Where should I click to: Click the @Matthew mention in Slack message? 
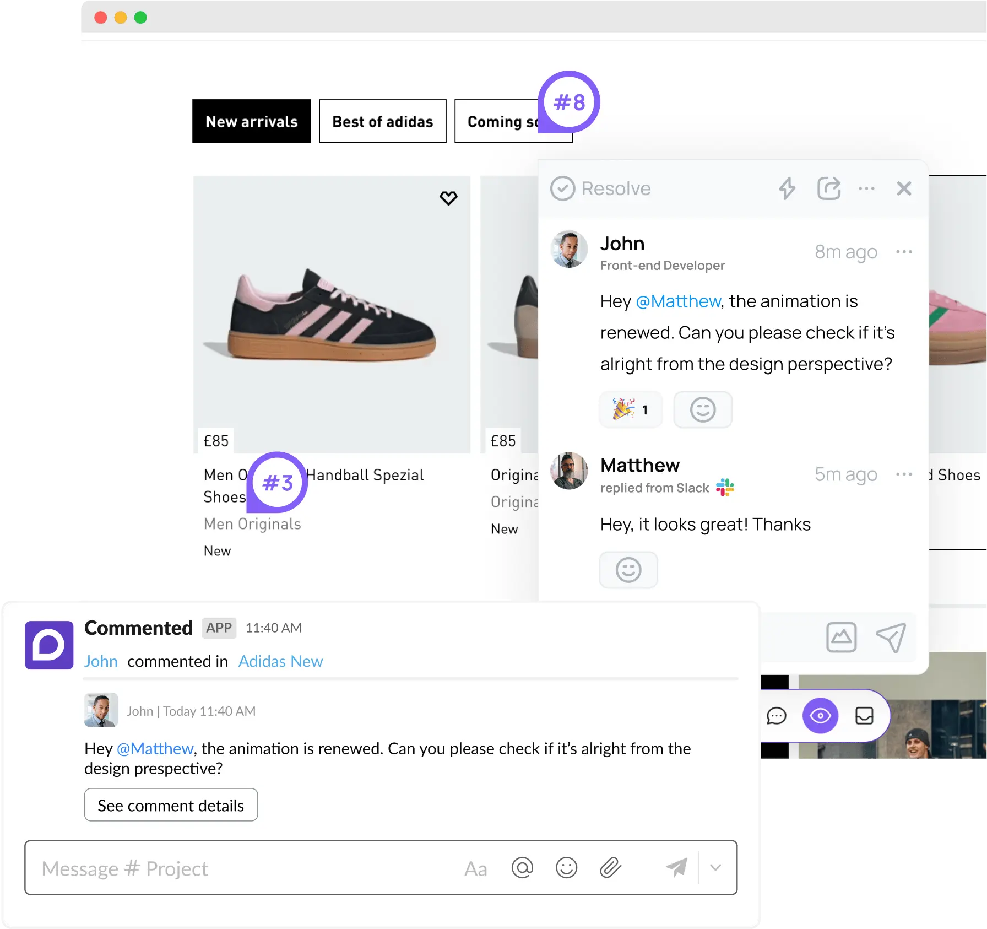coord(155,748)
